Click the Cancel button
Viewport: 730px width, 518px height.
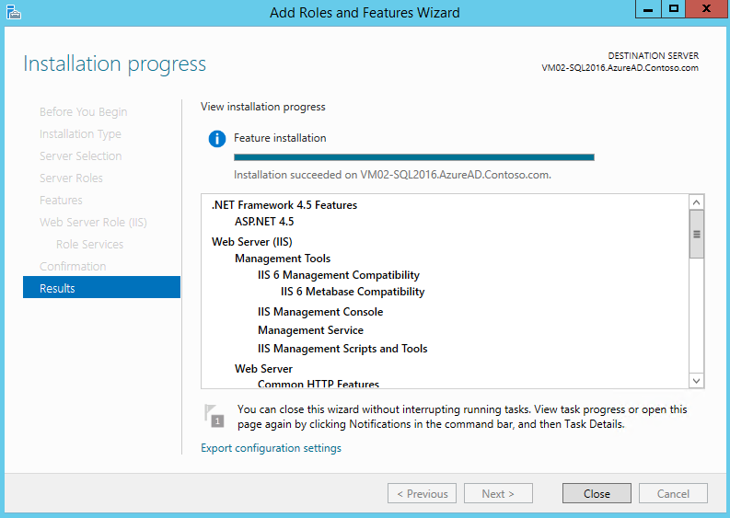pyautogui.click(x=673, y=493)
